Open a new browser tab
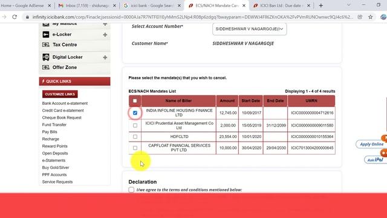387x218 pixels. [x=321, y=5]
